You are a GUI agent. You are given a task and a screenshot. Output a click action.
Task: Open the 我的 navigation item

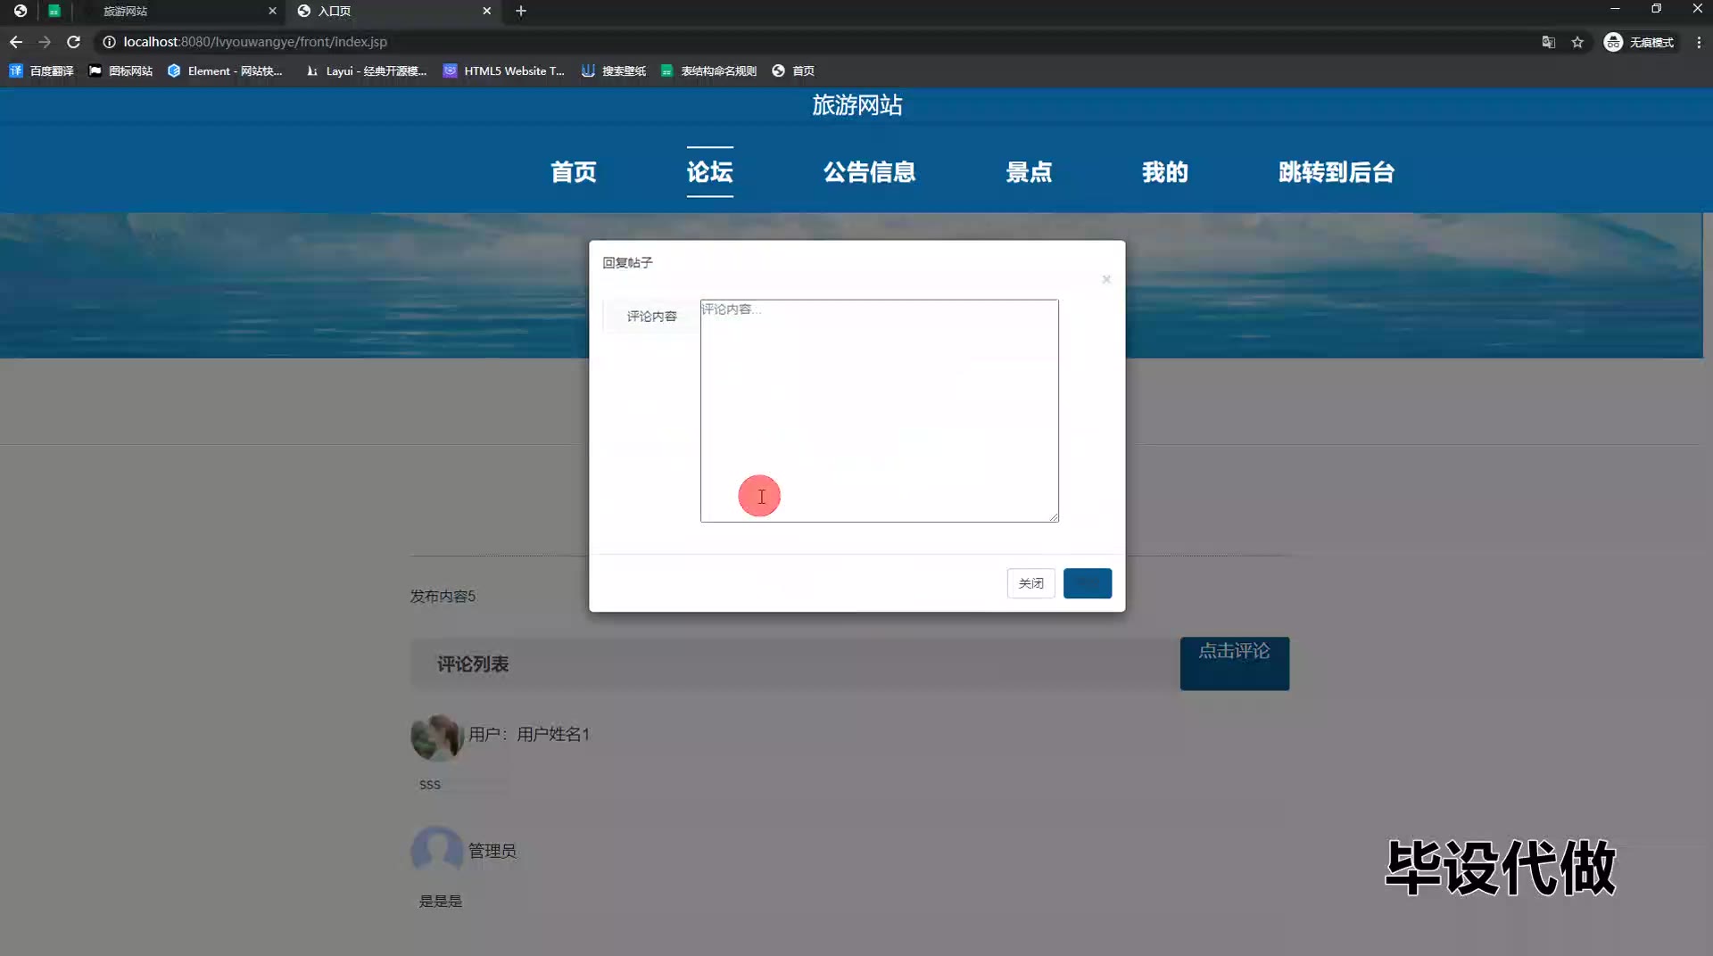click(x=1165, y=172)
